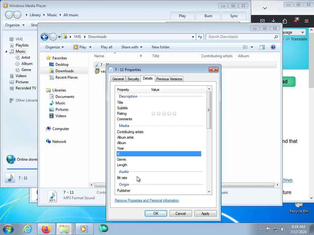This screenshot has width=314, height=235.
Task: Open Firefox from the taskbar
Action: [x=46, y=229]
